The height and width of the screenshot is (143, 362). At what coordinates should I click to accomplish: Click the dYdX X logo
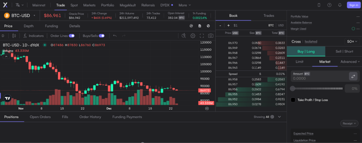5,5
